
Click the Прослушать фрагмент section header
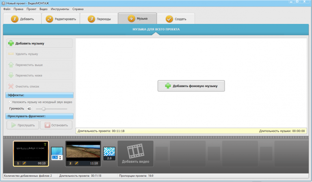(x=39, y=116)
